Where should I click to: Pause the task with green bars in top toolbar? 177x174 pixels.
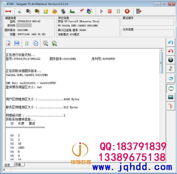coord(118,11)
